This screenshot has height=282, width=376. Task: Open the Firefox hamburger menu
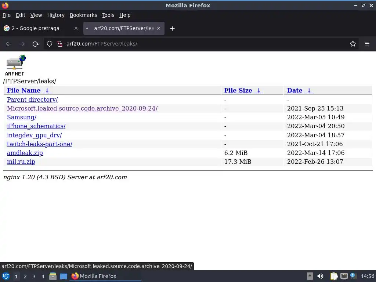tap(367, 44)
